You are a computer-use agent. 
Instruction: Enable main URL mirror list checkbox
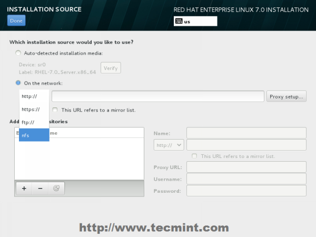coord(55,110)
